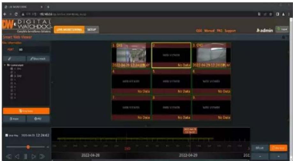Image resolution: width=293 pixels, height=161 pixels.
Task: Select camera 9 in Camera List
Action: click(13, 98)
